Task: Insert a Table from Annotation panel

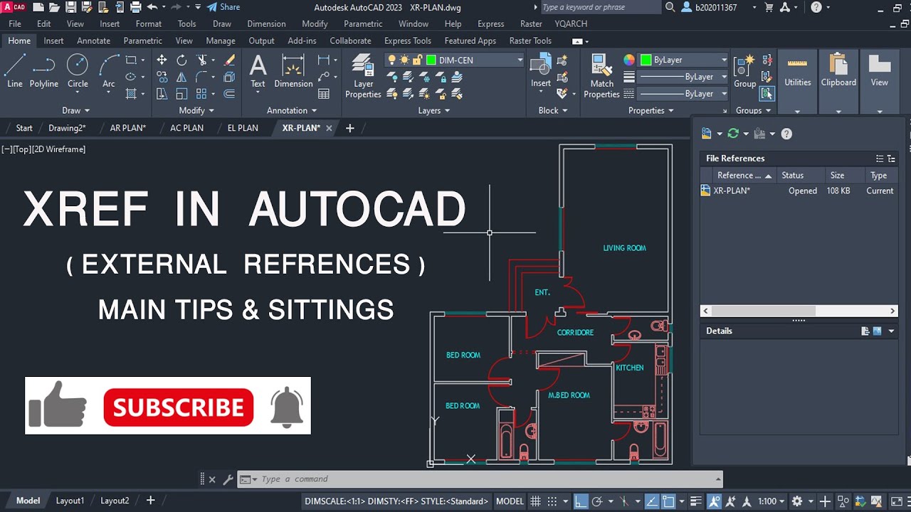Action: 324,94
